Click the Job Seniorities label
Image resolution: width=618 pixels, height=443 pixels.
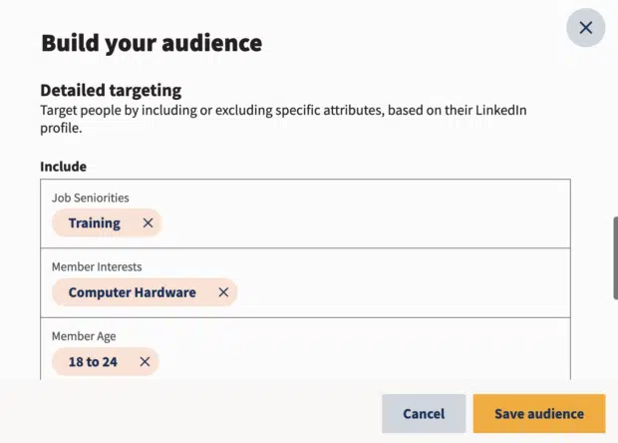[91, 198]
